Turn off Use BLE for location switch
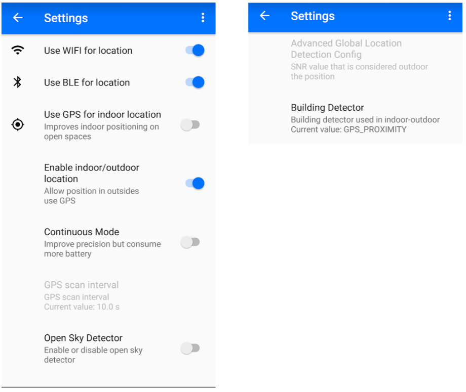Image resolution: width=466 pixels, height=392 pixels. pos(195,82)
